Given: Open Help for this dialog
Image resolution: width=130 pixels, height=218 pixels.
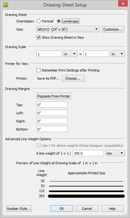Looking at the screenshot, I should (112, 209).
